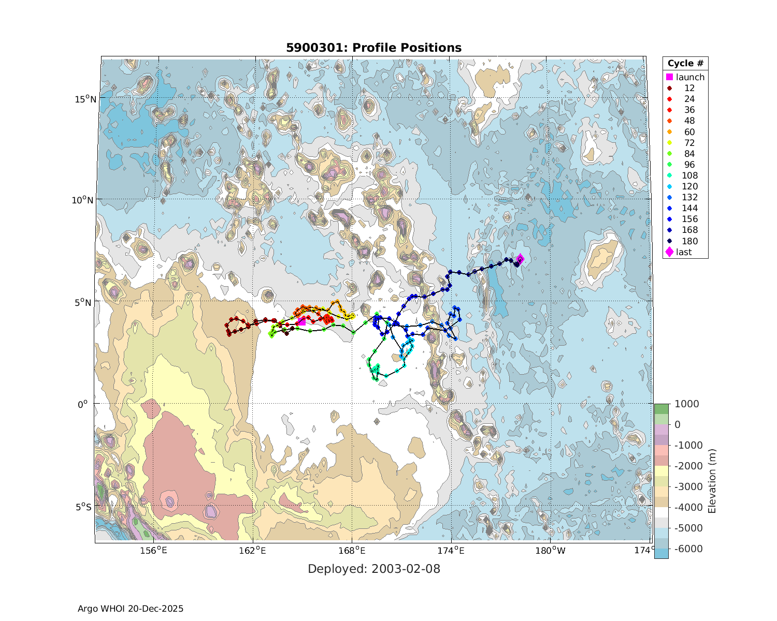The height and width of the screenshot is (621, 777).
Task: Click the Elevation (m) colorbar label
Action: 712,481
